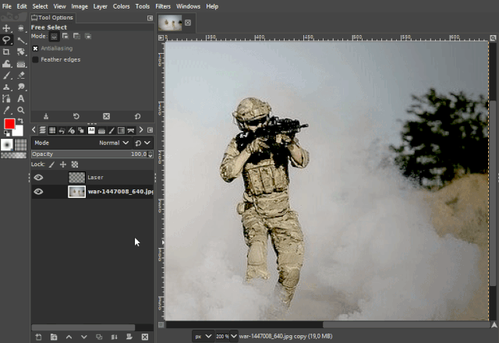This screenshot has width=499, height=343.
Task: Create a new layer
Action: [38, 337]
